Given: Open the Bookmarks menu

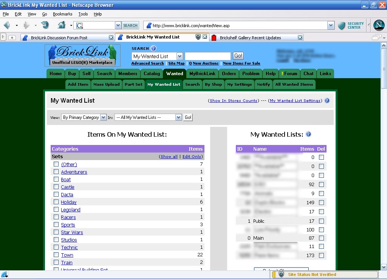Looking at the screenshot, I should point(62,14).
